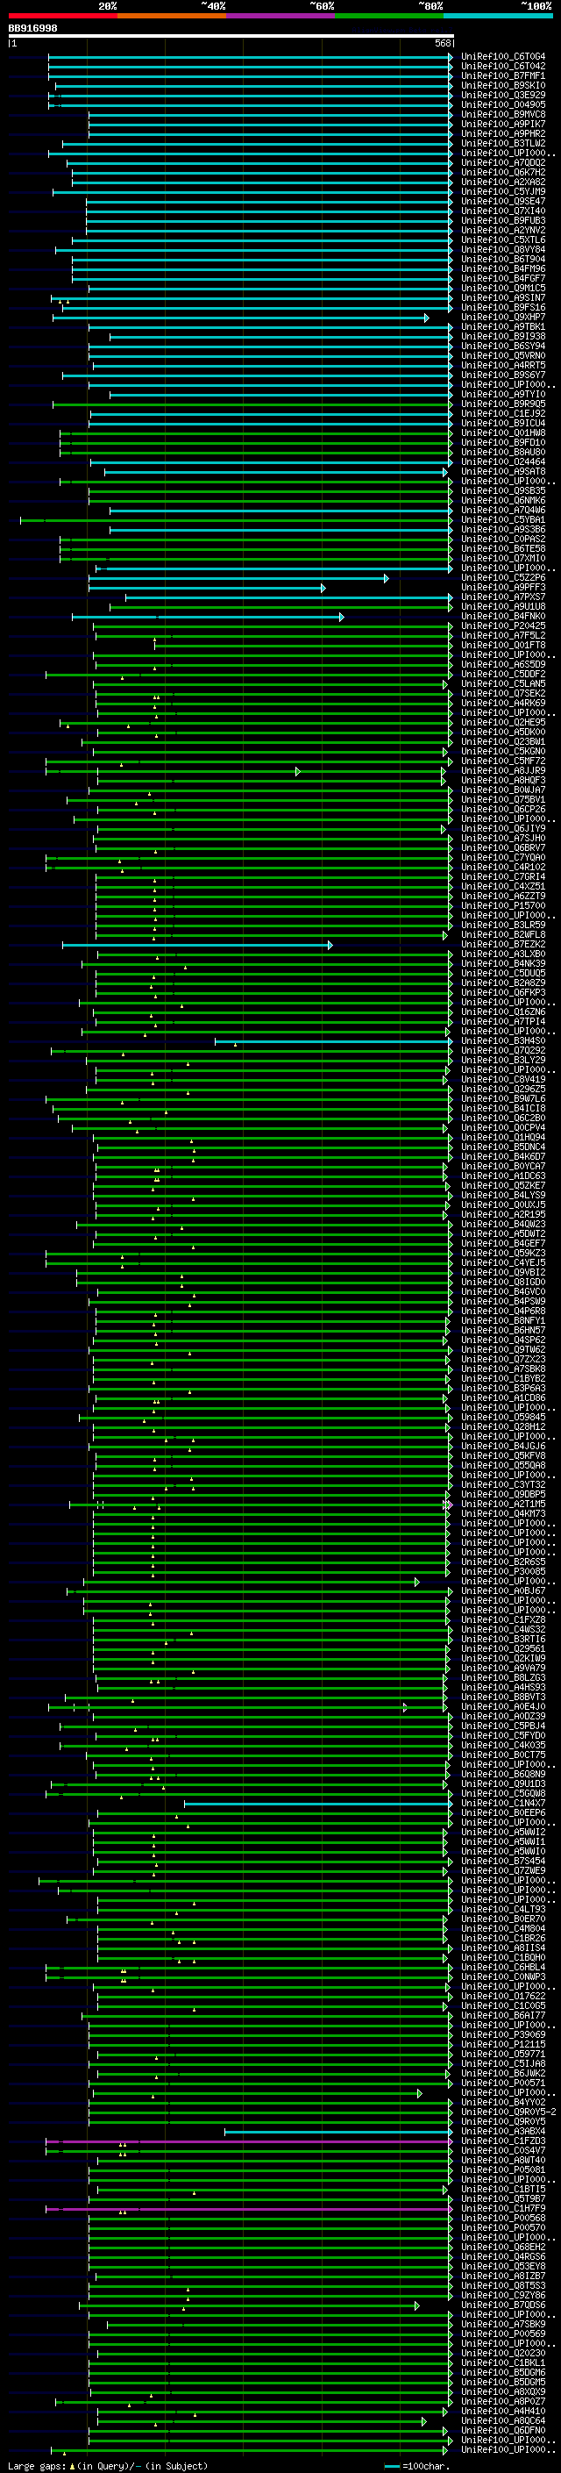Click the short cyan alignment bar for UniRef100_A9PFF3
This screenshot has width=561, height=2473.
click(x=207, y=588)
